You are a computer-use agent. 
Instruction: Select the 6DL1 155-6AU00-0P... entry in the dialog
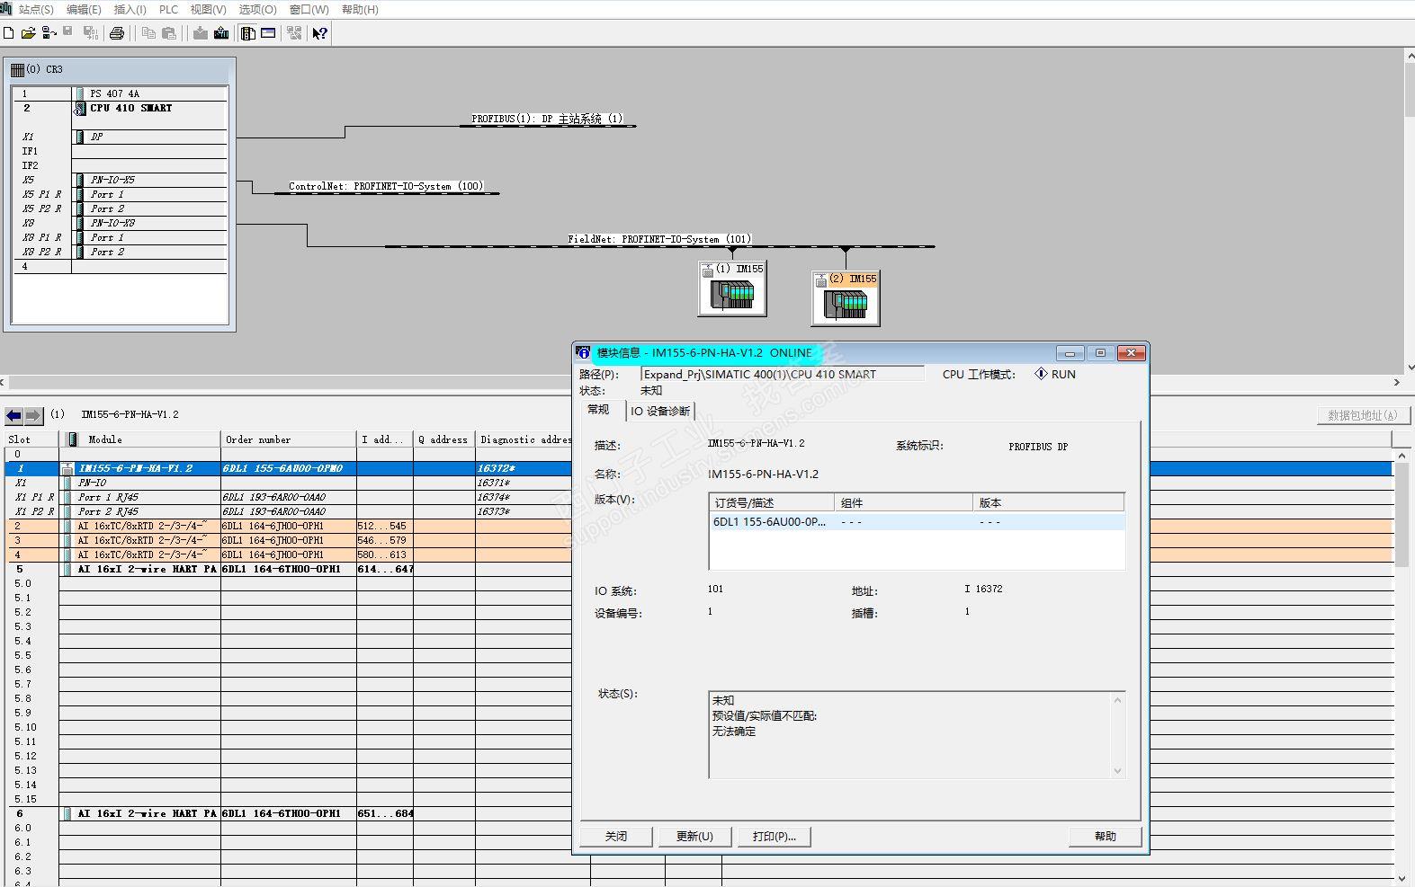(917, 522)
